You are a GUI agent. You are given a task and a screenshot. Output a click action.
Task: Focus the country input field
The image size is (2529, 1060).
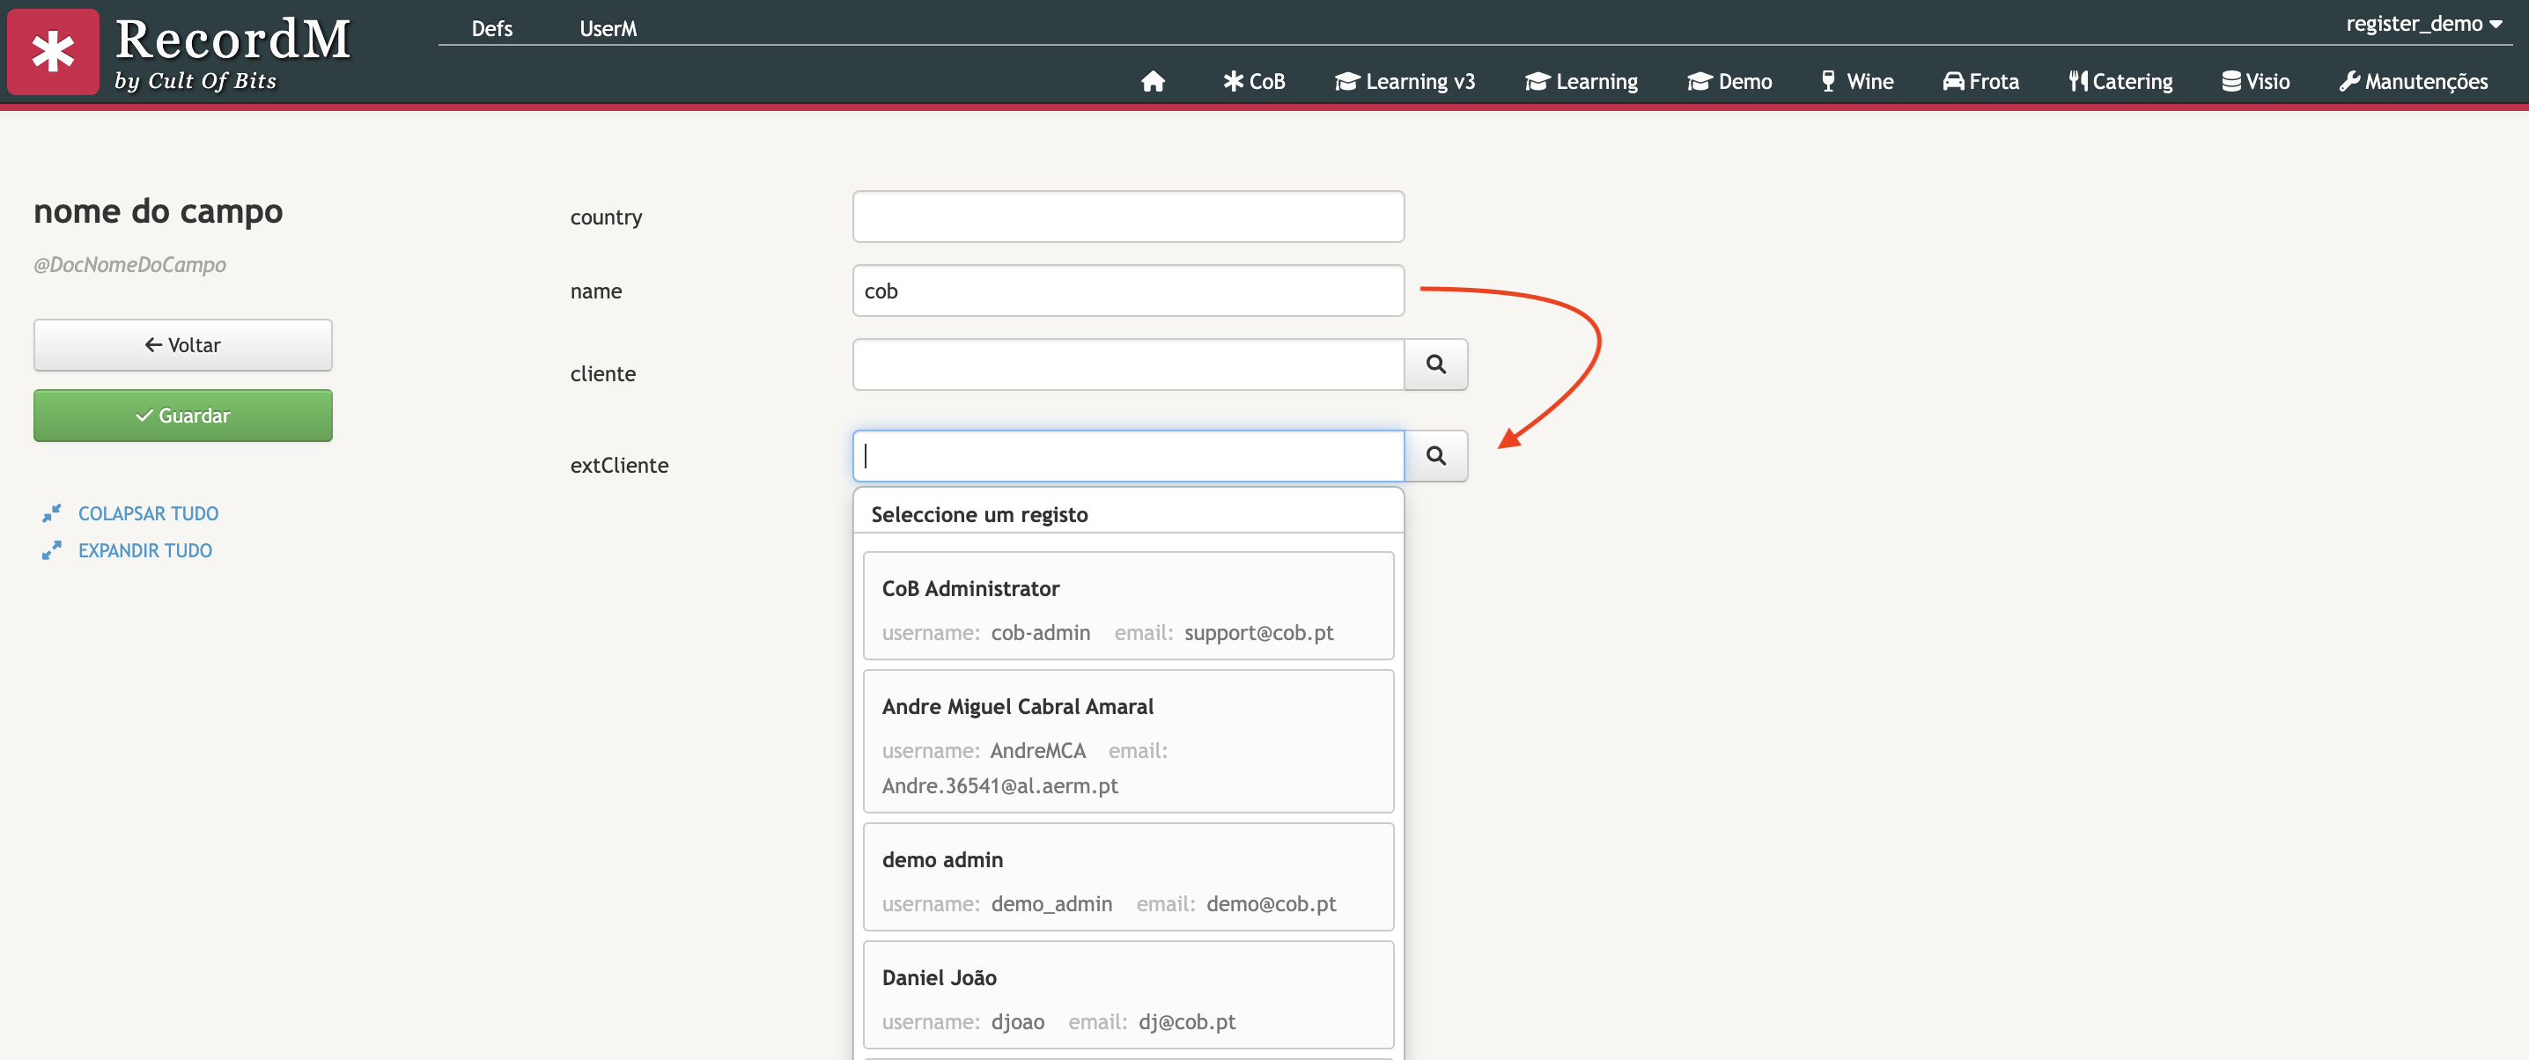point(1128,216)
